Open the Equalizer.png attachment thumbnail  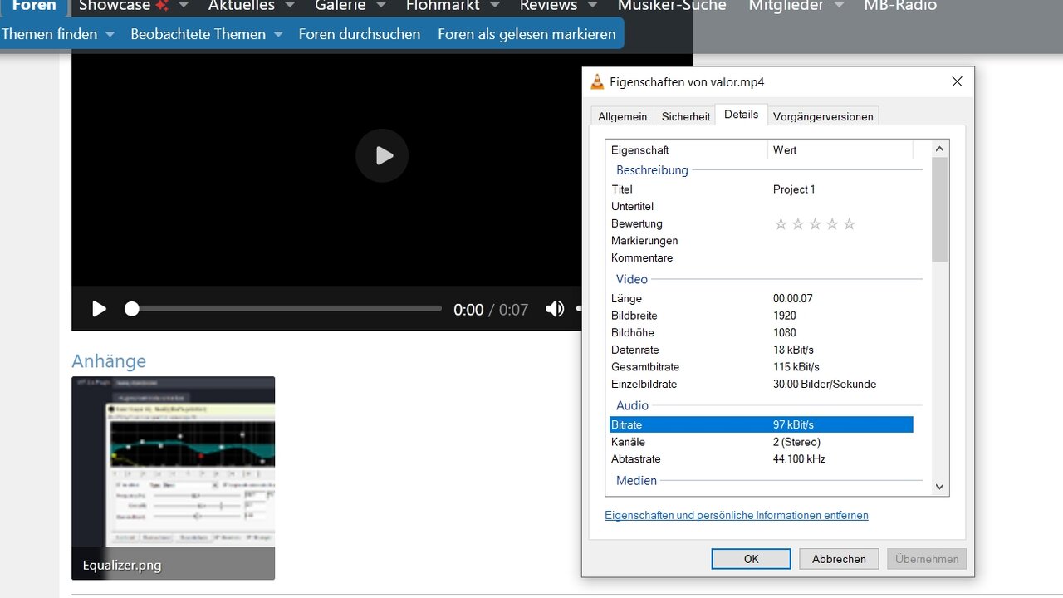point(173,478)
